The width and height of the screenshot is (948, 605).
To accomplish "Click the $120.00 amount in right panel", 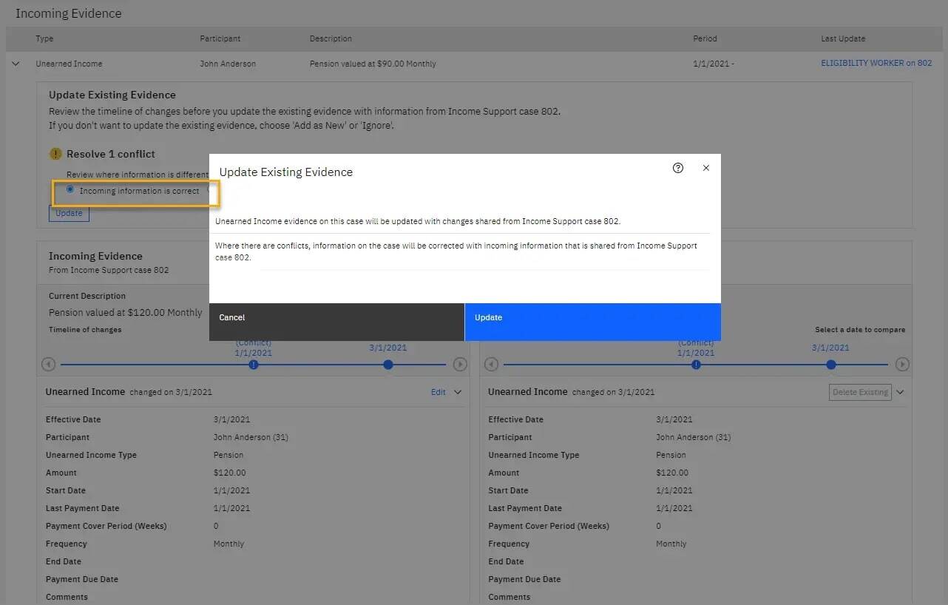I will point(672,473).
